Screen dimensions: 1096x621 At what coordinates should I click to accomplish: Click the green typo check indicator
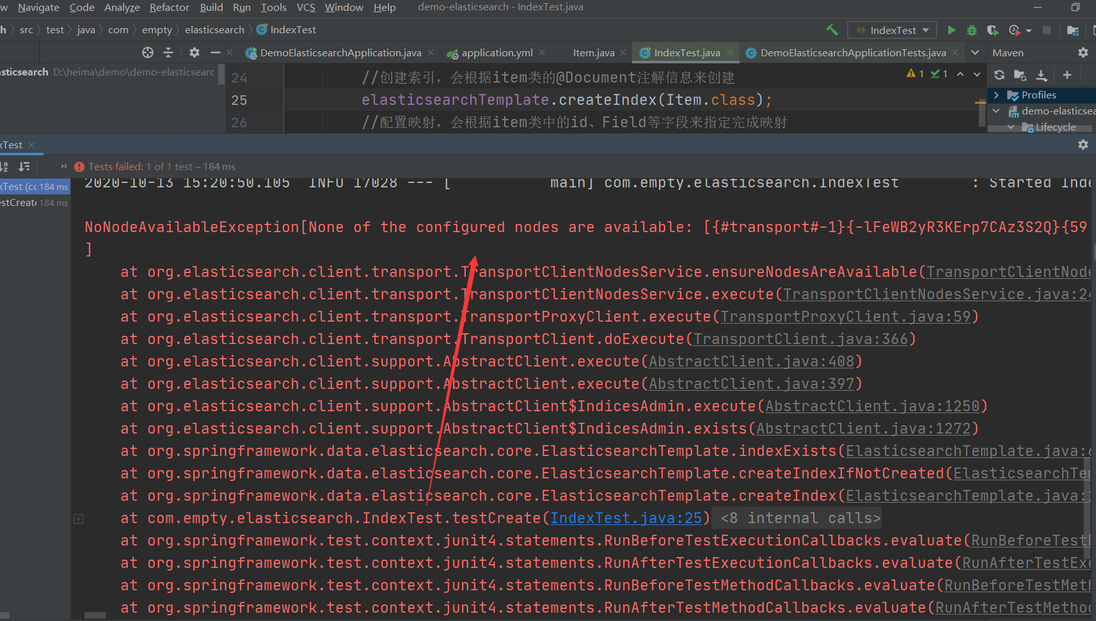coord(939,74)
